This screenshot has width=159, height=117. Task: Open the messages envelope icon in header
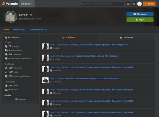128,4
